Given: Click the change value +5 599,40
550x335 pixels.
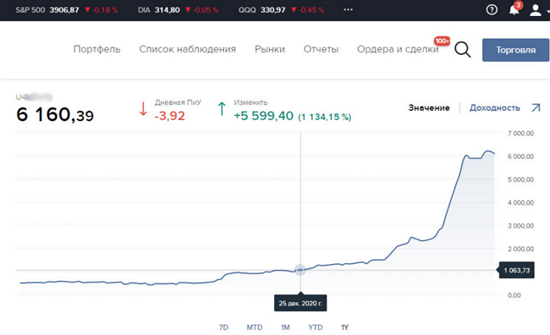Looking at the screenshot, I should click(x=263, y=116).
